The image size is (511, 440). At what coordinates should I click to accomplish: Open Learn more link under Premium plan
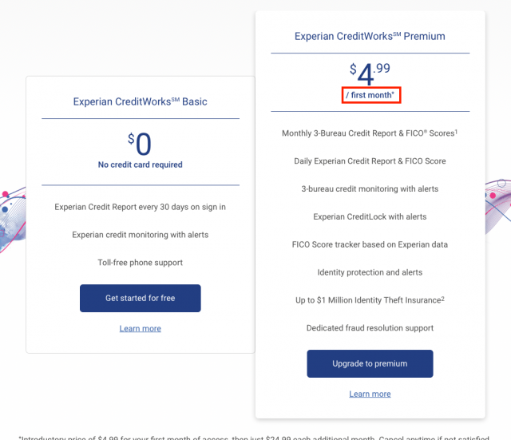coord(370,394)
